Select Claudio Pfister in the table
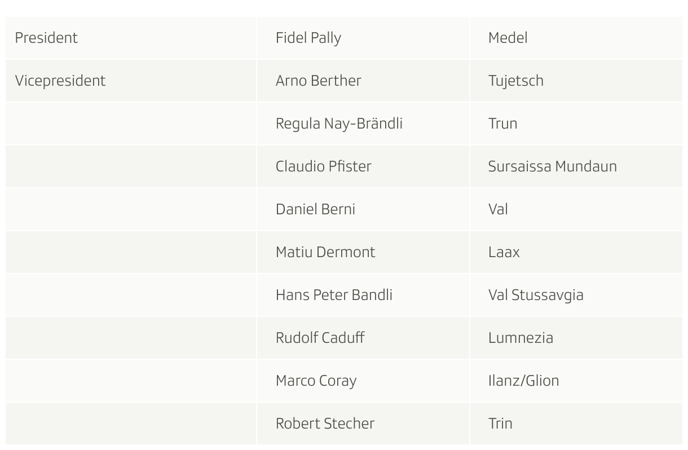This screenshot has height=450, width=688. [324, 166]
